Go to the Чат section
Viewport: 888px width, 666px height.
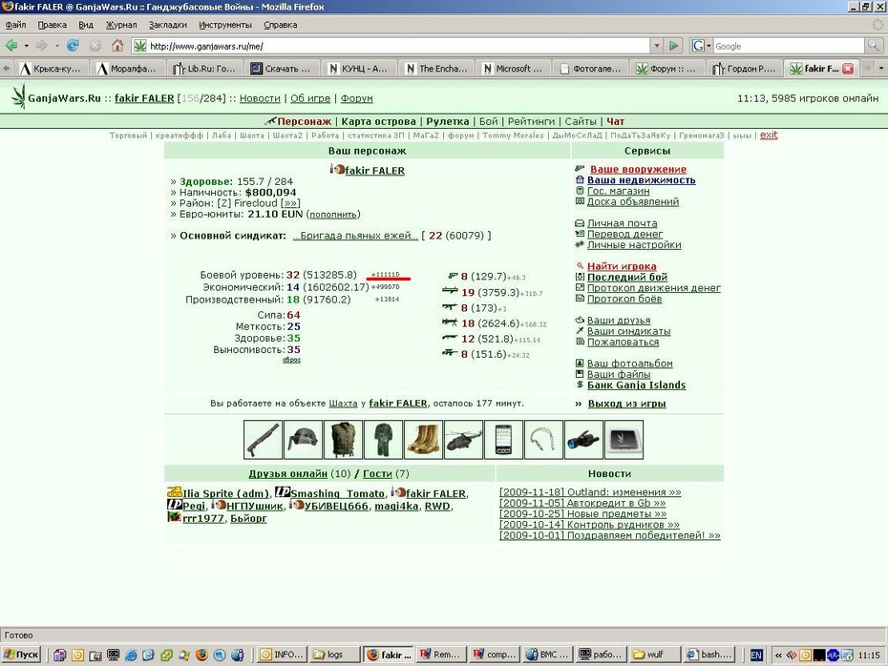(616, 121)
